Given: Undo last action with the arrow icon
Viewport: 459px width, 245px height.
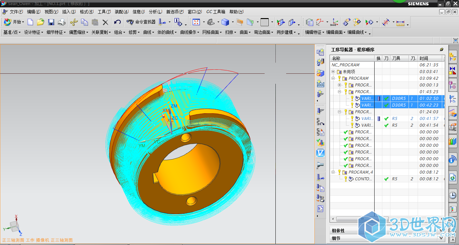Looking at the screenshot, I should 117,22.
